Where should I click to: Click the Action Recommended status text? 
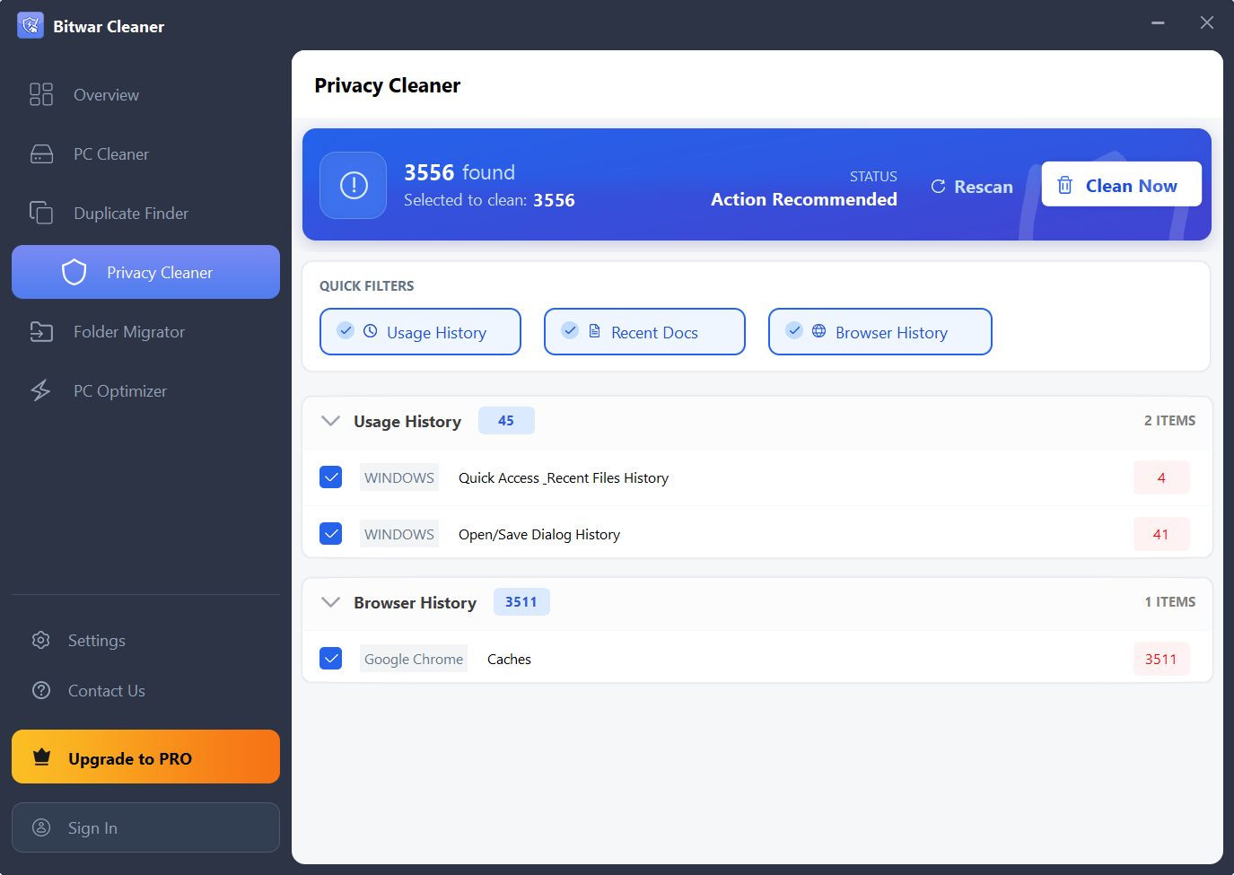804,199
